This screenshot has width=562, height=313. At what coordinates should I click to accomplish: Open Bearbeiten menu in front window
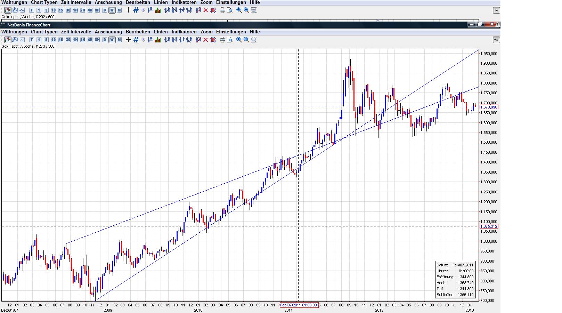click(138, 32)
